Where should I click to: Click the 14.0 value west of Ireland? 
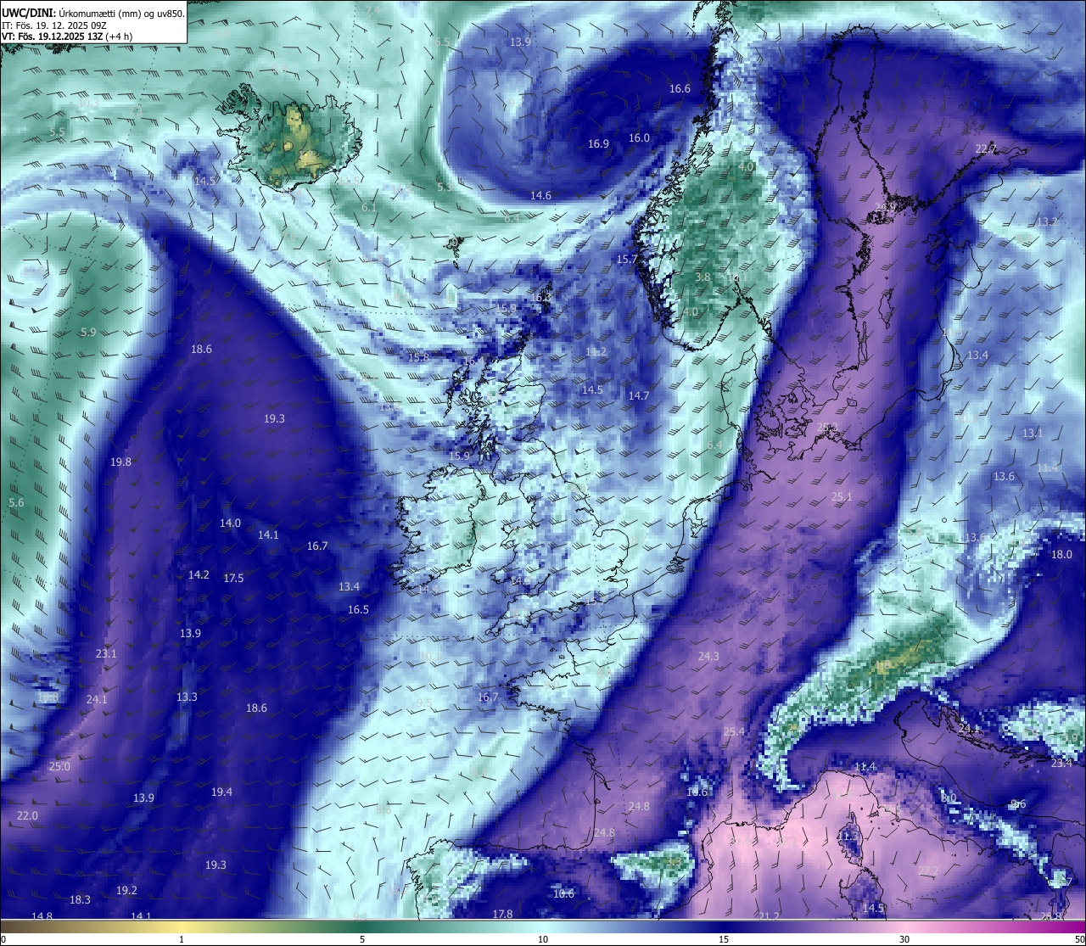(x=230, y=523)
